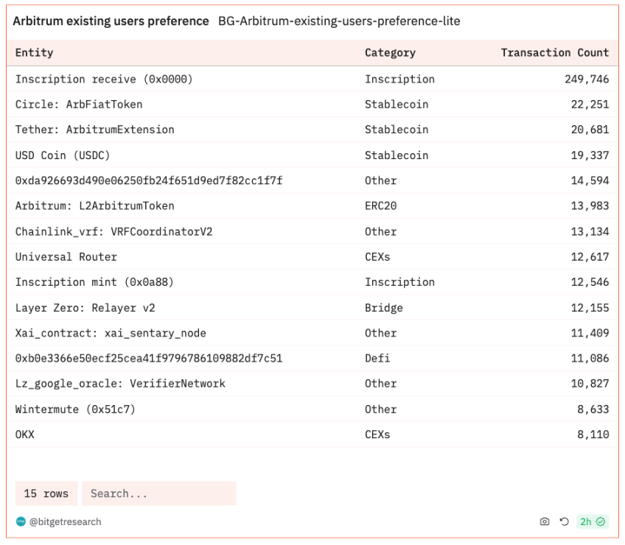Select the Inscription receive (0x0000) row
This screenshot has width=625, height=545.
[312, 79]
